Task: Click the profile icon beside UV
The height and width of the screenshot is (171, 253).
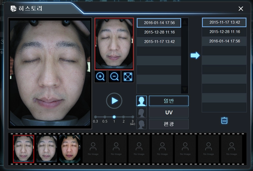Action: (x=142, y=112)
